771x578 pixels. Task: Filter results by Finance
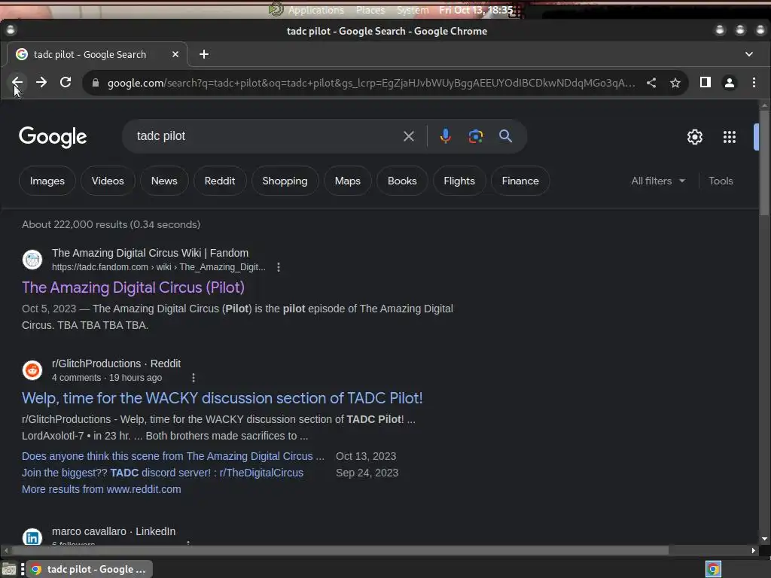click(x=520, y=181)
